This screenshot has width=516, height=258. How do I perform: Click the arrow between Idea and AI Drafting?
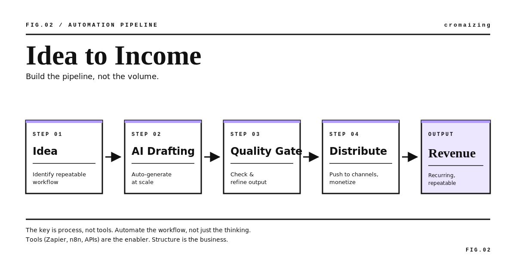(113, 157)
